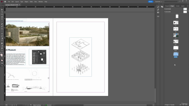Close the indesign document tab

[x=19, y=5]
